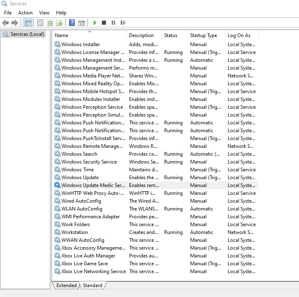
Task: Select Windows License Manager service row
Action: tap(155, 52)
